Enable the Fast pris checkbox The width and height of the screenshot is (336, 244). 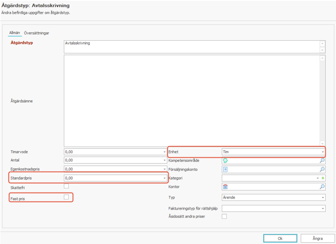coord(66,197)
